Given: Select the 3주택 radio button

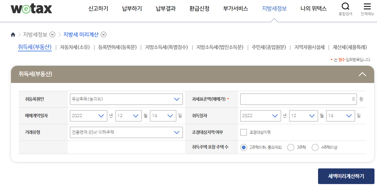Looking at the screenshot, I should point(290,147).
